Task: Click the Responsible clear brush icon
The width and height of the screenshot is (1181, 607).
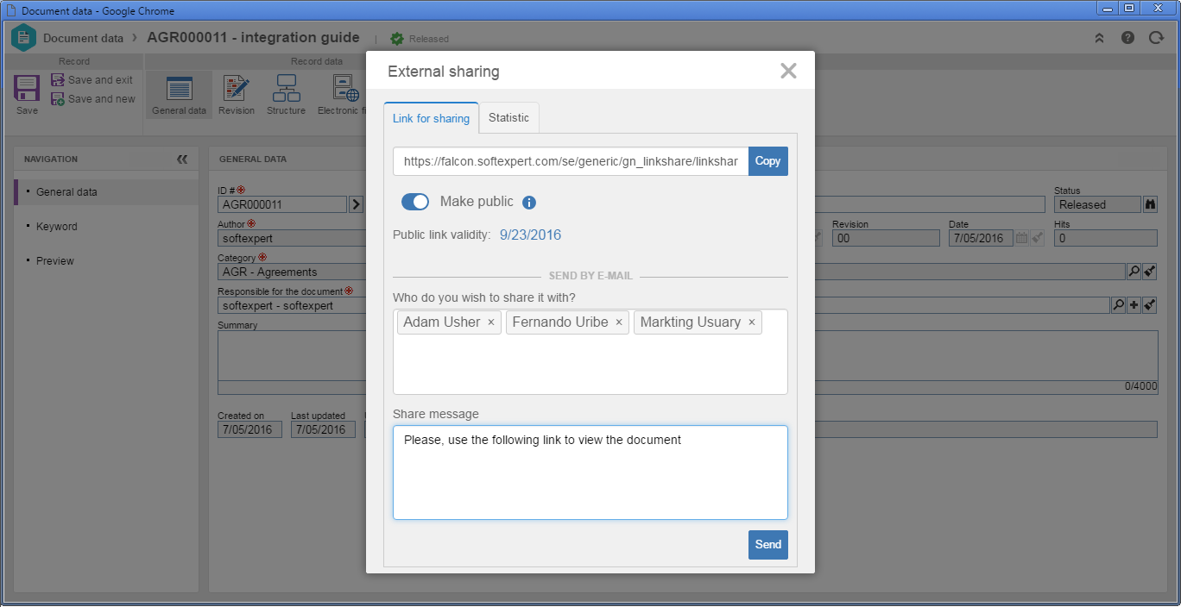Action: click(x=1150, y=305)
